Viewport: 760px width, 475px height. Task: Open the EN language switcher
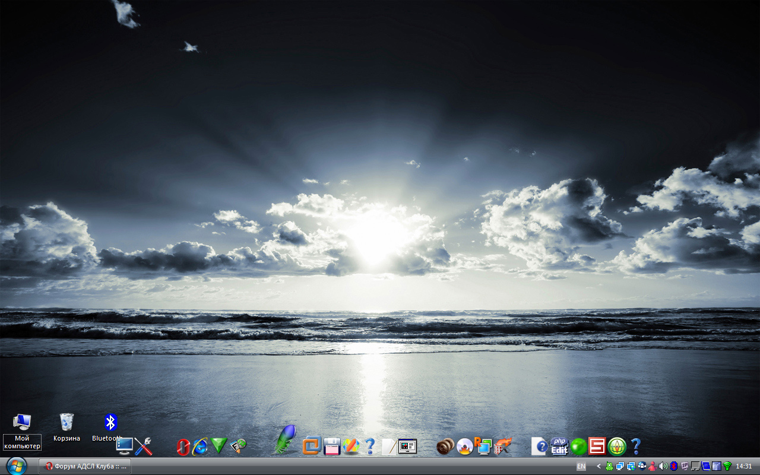click(x=581, y=466)
